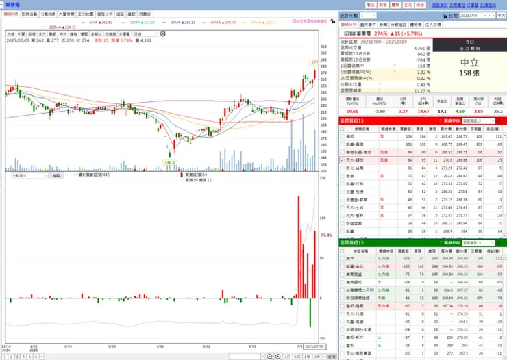Click the help icon in green 區間賣超15 header
This screenshot has height=360, width=507.
click(x=441, y=242)
